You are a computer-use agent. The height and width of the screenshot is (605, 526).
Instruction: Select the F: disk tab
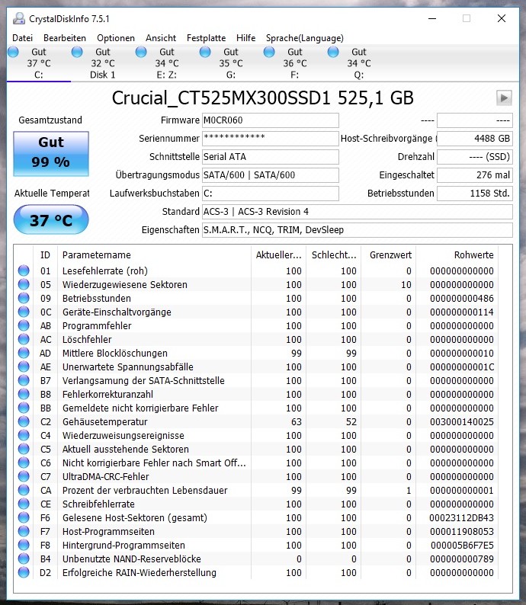click(295, 63)
